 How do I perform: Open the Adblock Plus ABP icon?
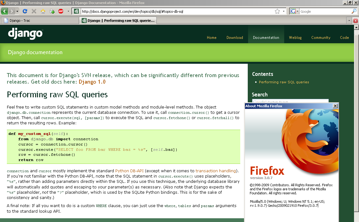point(61,11)
